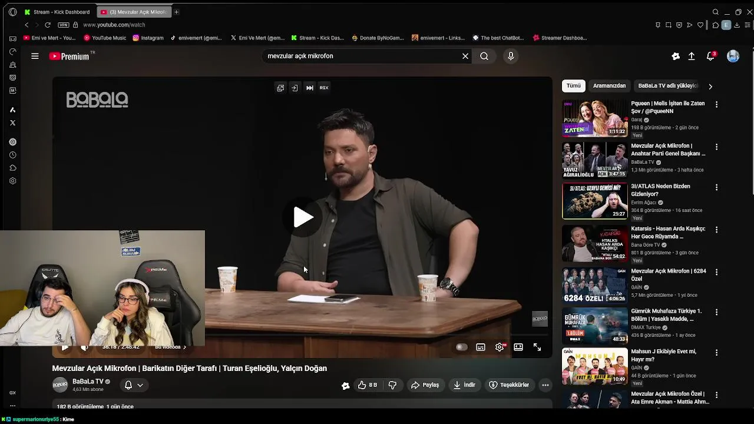The width and height of the screenshot is (754, 424).
Task: Open options for 3I/ATLAS video
Action: (x=716, y=187)
